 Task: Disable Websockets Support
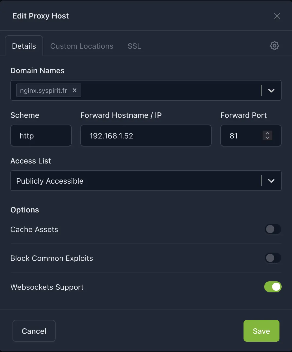point(273,287)
